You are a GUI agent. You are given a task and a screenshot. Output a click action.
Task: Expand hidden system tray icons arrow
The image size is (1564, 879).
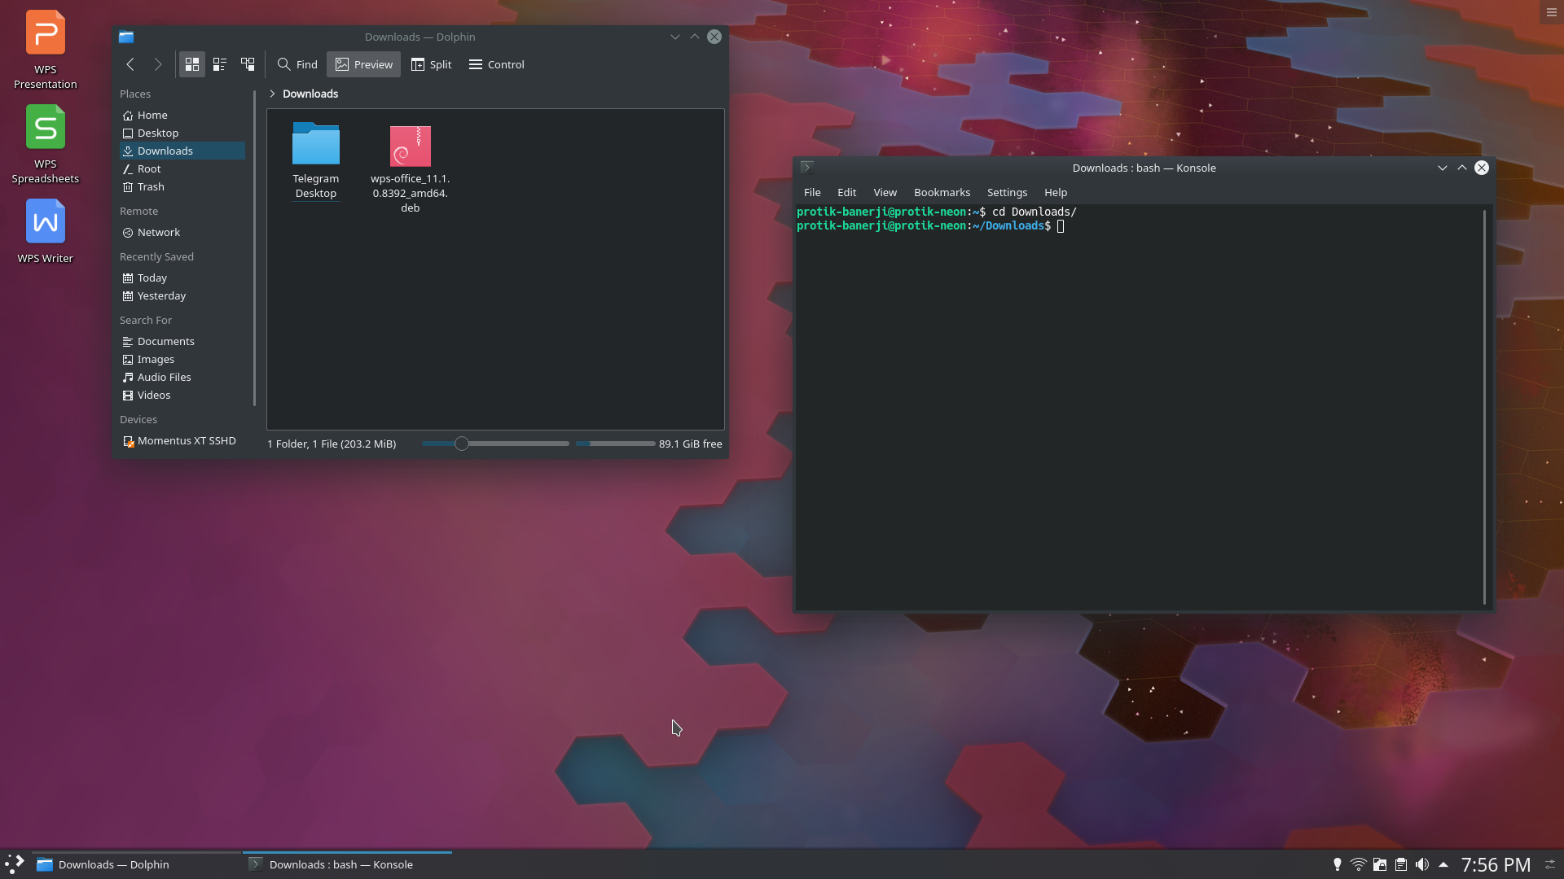(1443, 864)
